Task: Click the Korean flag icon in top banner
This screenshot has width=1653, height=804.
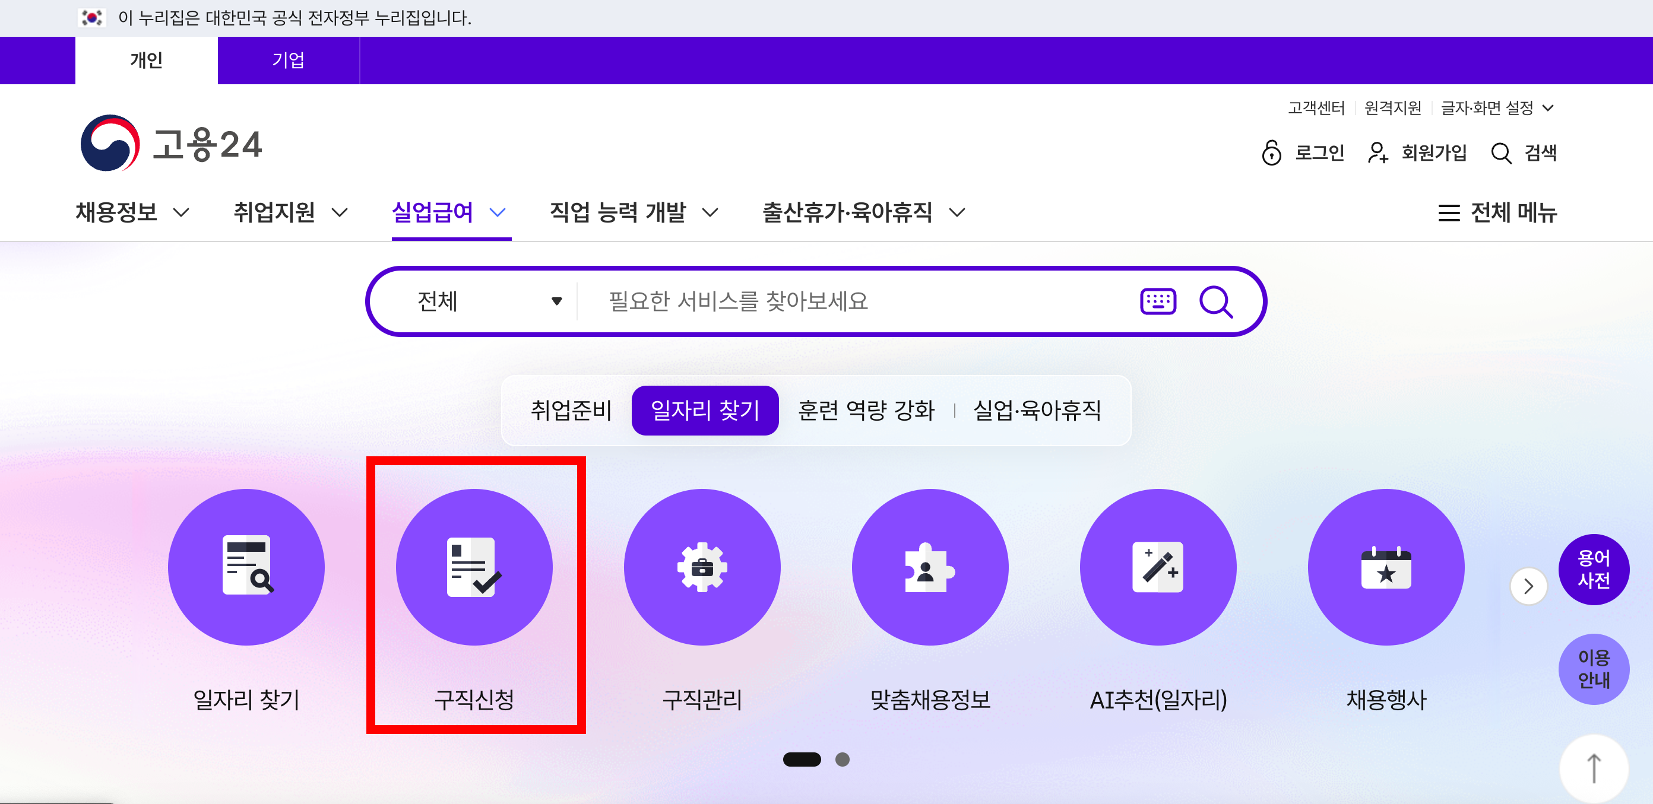Action: (92, 17)
